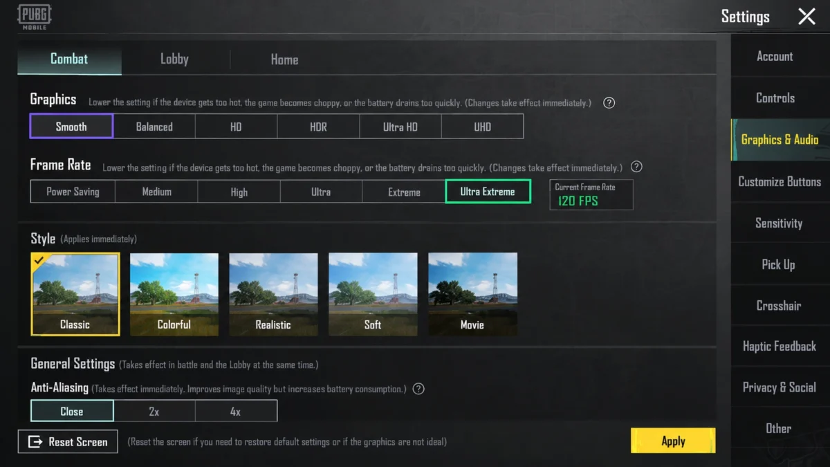Click the PUBG Mobile logo
830x467 pixels.
point(34,17)
